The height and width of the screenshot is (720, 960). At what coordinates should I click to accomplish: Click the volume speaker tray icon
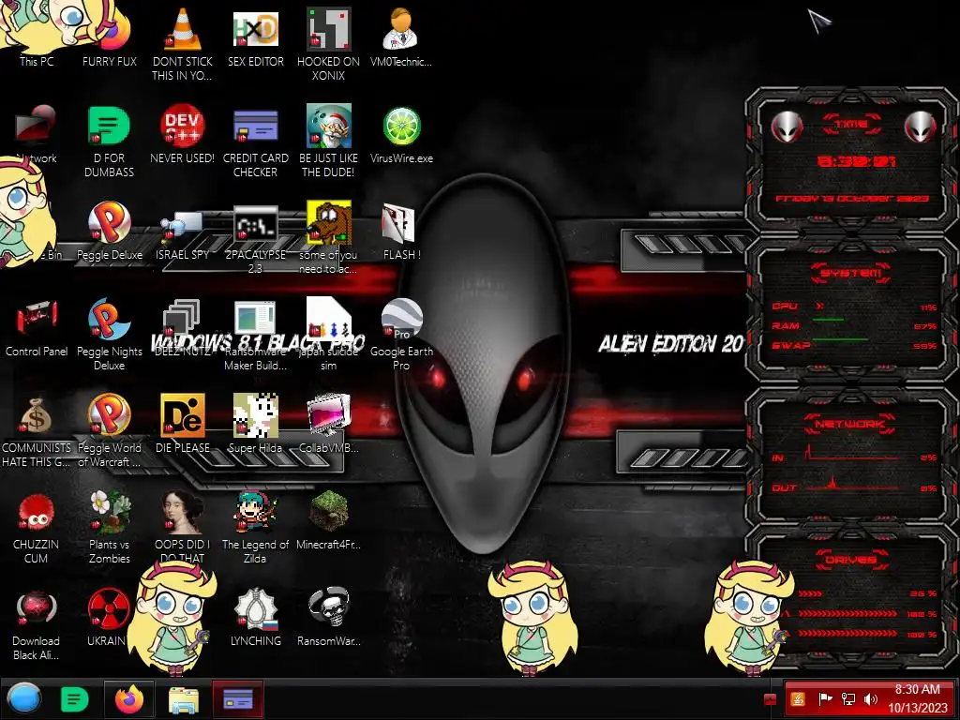click(871, 699)
